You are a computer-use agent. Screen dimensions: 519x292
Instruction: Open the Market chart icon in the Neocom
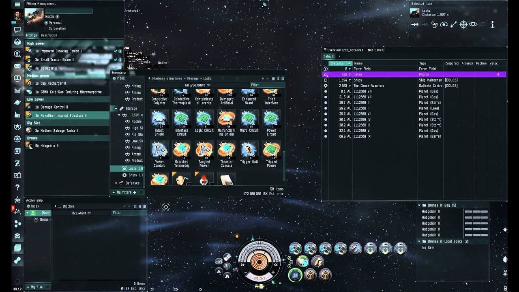17,90
